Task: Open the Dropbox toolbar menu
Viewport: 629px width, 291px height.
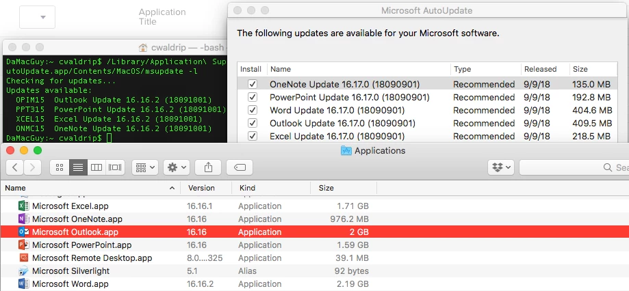Action: 501,167
